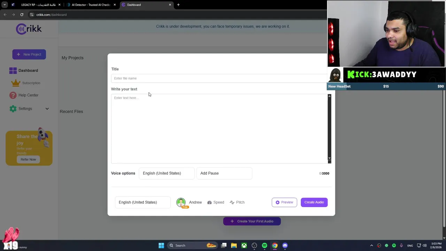Open Discord from the taskbar
Screen dimensions: 446x251
(285, 245)
